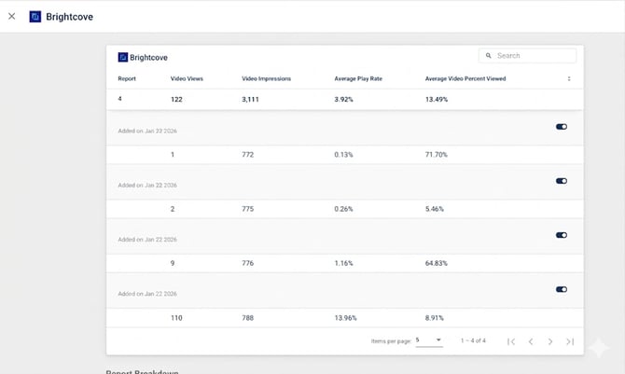Click the 5.46% percent viewed cell
Image resolution: width=625 pixels, height=374 pixels.
434,209
